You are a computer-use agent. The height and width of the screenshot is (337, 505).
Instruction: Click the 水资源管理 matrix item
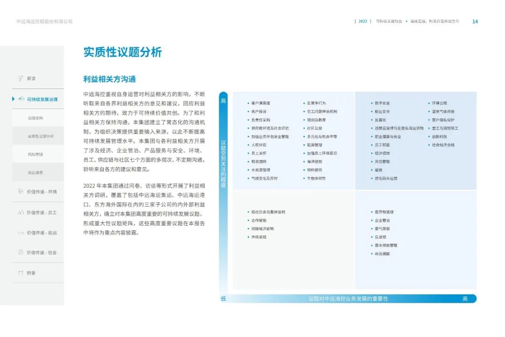click(260, 170)
